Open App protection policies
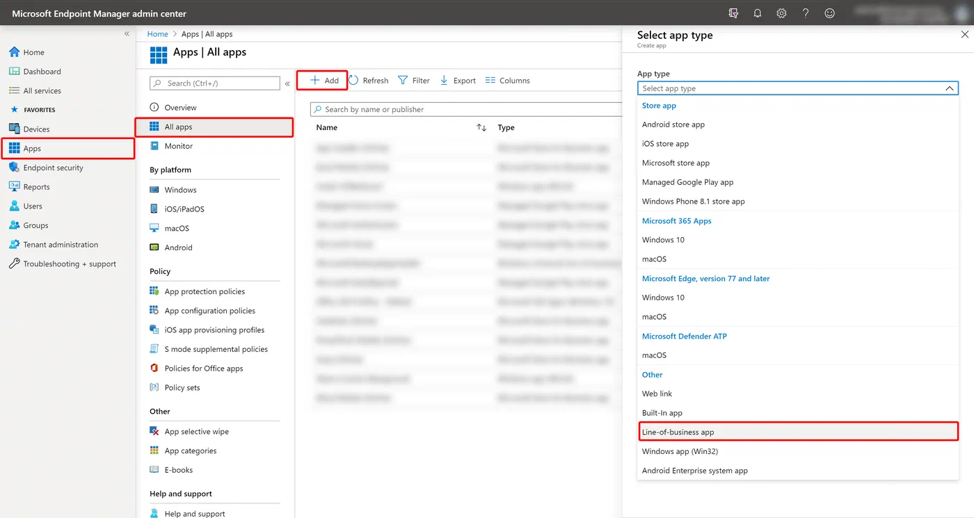Viewport: 974px width, 518px height. [205, 291]
